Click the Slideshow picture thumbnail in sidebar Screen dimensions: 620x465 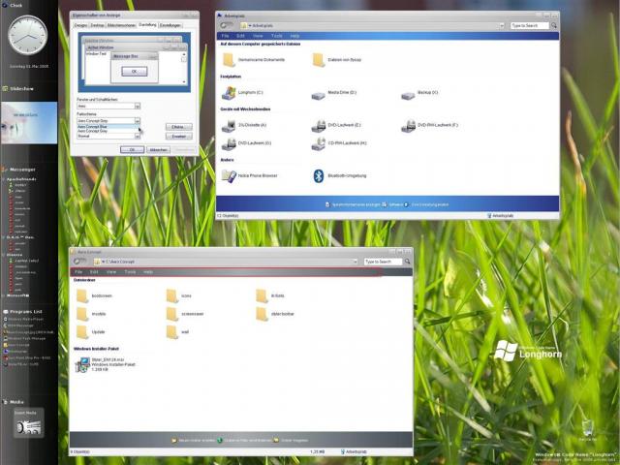pyautogui.click(x=29, y=123)
